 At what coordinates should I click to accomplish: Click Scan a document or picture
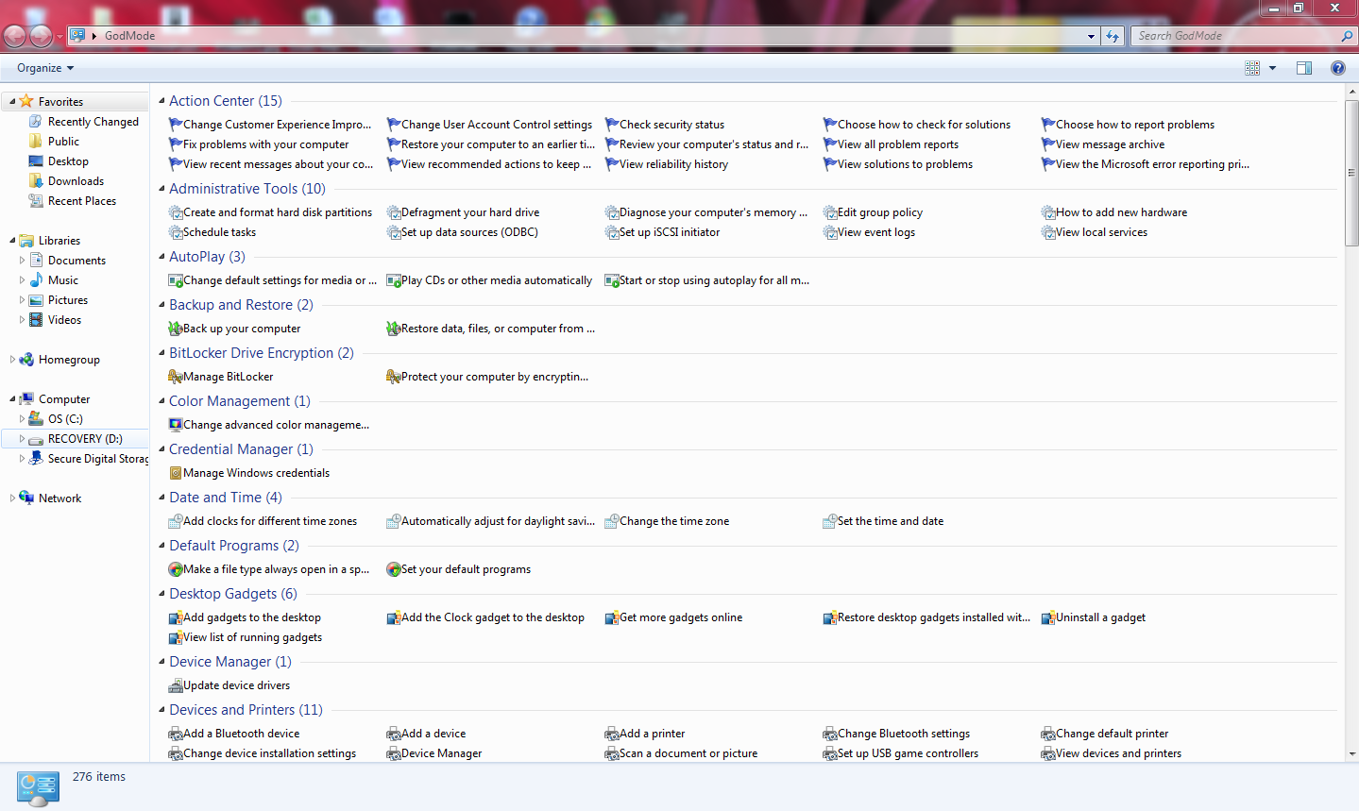tap(688, 753)
